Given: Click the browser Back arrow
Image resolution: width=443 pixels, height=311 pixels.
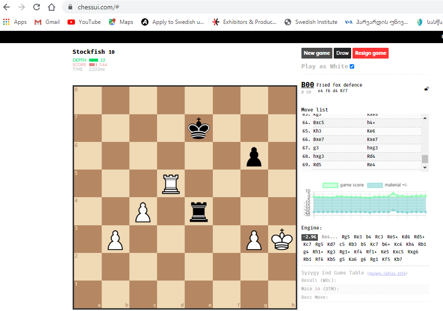Looking at the screenshot, I should [7, 7].
